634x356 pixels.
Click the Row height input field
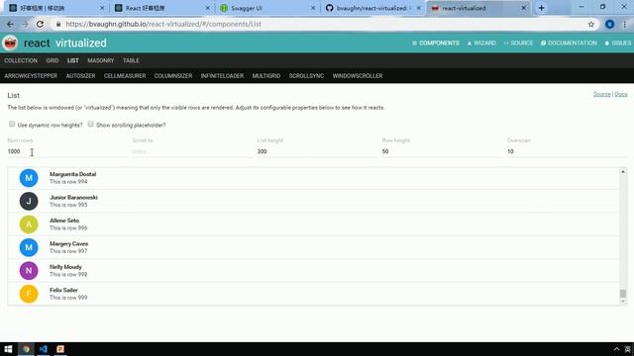442,151
